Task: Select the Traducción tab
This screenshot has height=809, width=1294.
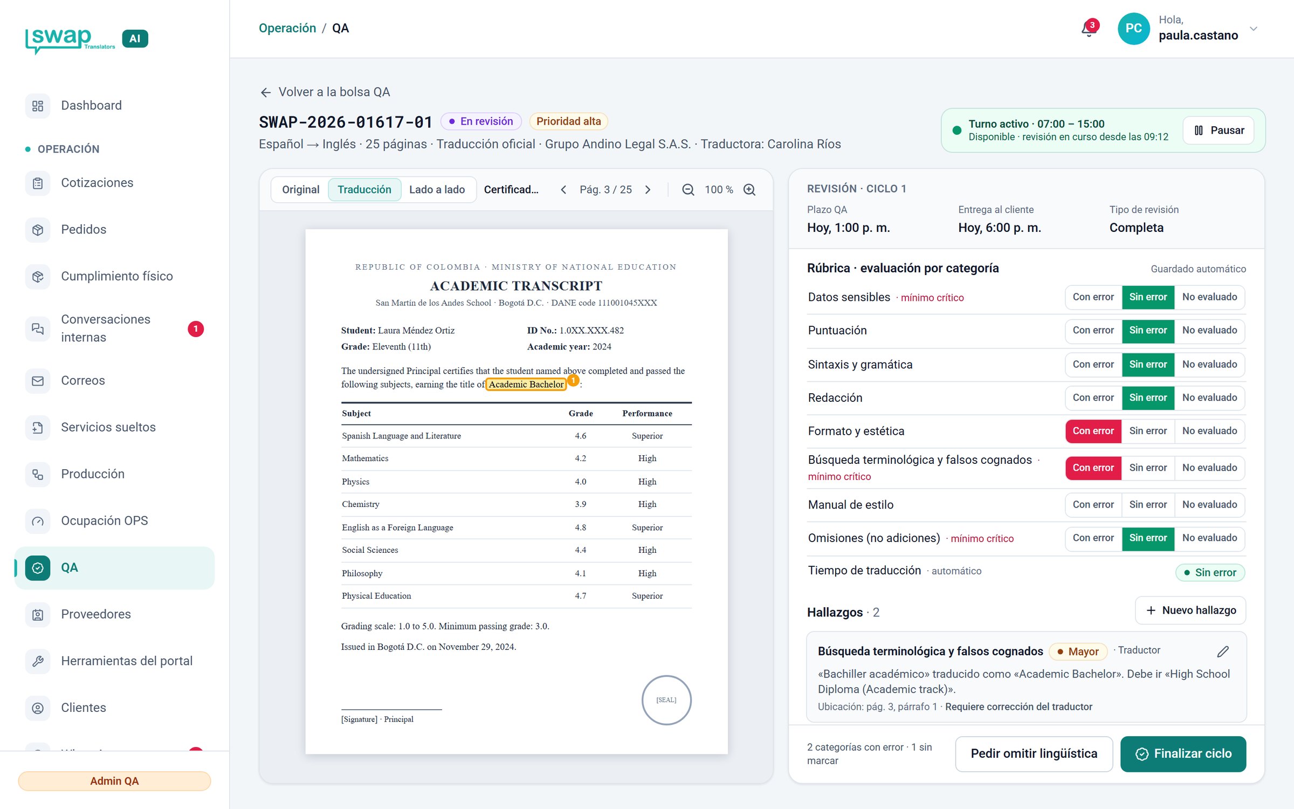Action: point(364,190)
